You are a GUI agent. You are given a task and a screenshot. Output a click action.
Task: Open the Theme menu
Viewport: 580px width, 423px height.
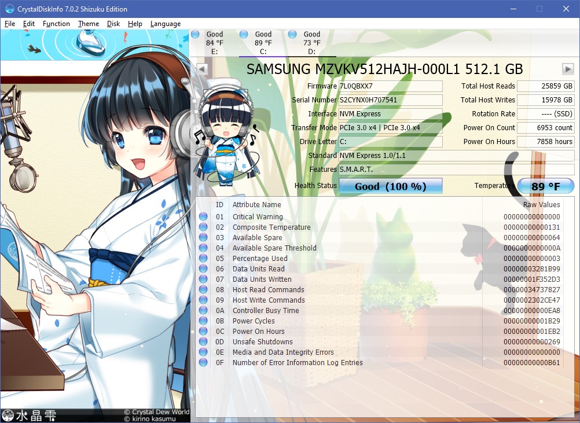click(x=89, y=24)
